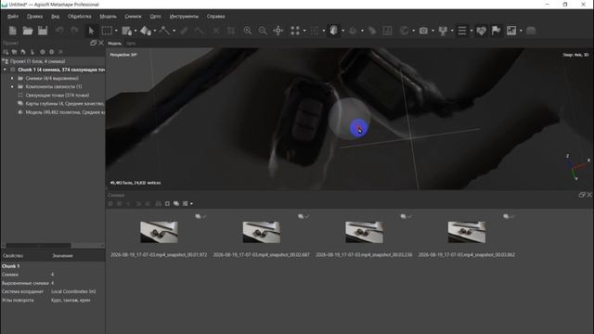
Task: Select photo thumbnail snapshot_00.02.687
Action: (262, 232)
